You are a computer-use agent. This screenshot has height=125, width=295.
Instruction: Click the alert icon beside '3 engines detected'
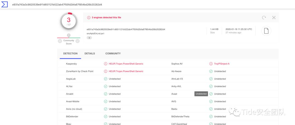[89, 17]
